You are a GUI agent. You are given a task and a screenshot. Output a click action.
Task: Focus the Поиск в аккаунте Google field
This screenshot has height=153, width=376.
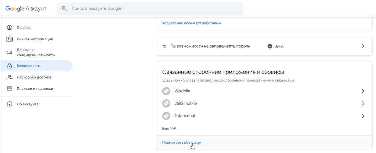[150, 8]
